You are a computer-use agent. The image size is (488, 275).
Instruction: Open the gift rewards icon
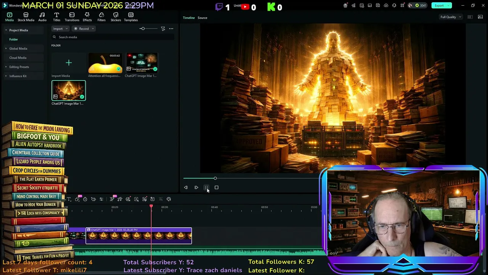click(345, 5)
